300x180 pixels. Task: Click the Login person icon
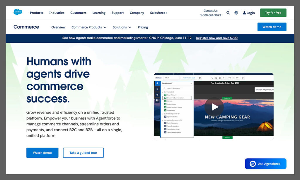[x=244, y=13]
